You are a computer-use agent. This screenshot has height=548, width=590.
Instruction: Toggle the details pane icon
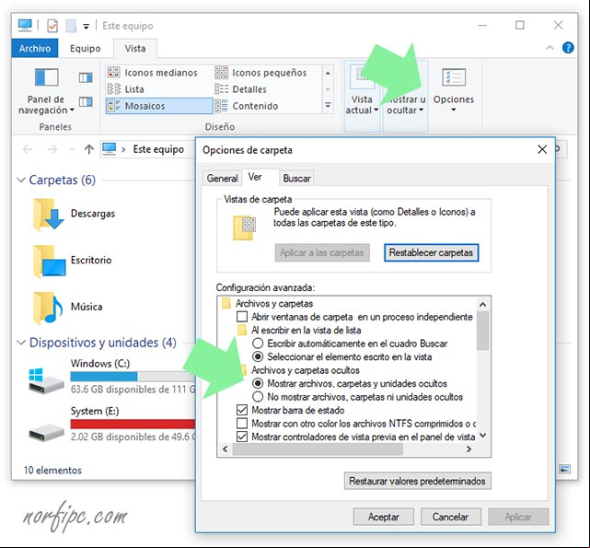click(86, 101)
